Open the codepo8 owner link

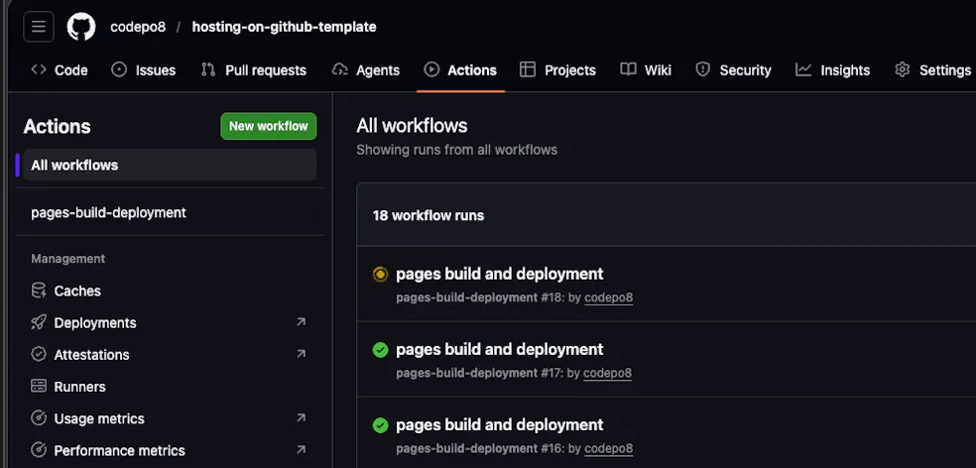[138, 27]
